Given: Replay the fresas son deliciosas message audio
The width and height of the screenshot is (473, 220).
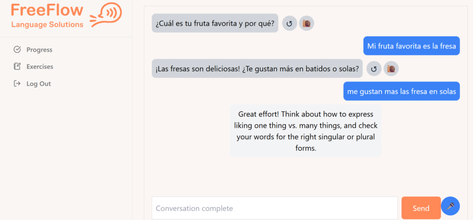Looking at the screenshot, I should click(374, 69).
